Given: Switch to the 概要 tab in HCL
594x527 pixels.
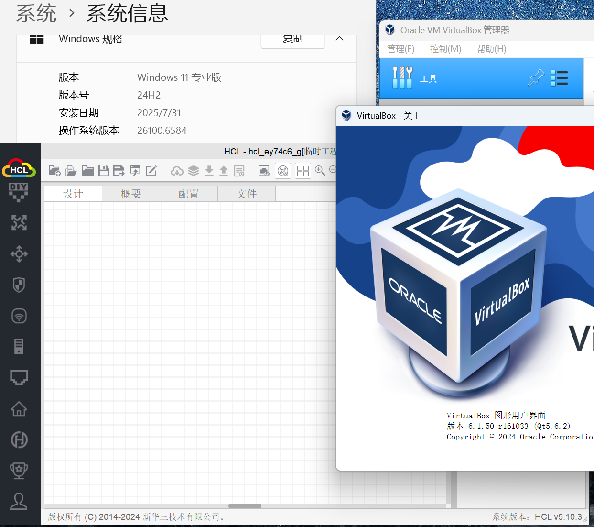Looking at the screenshot, I should [x=131, y=194].
